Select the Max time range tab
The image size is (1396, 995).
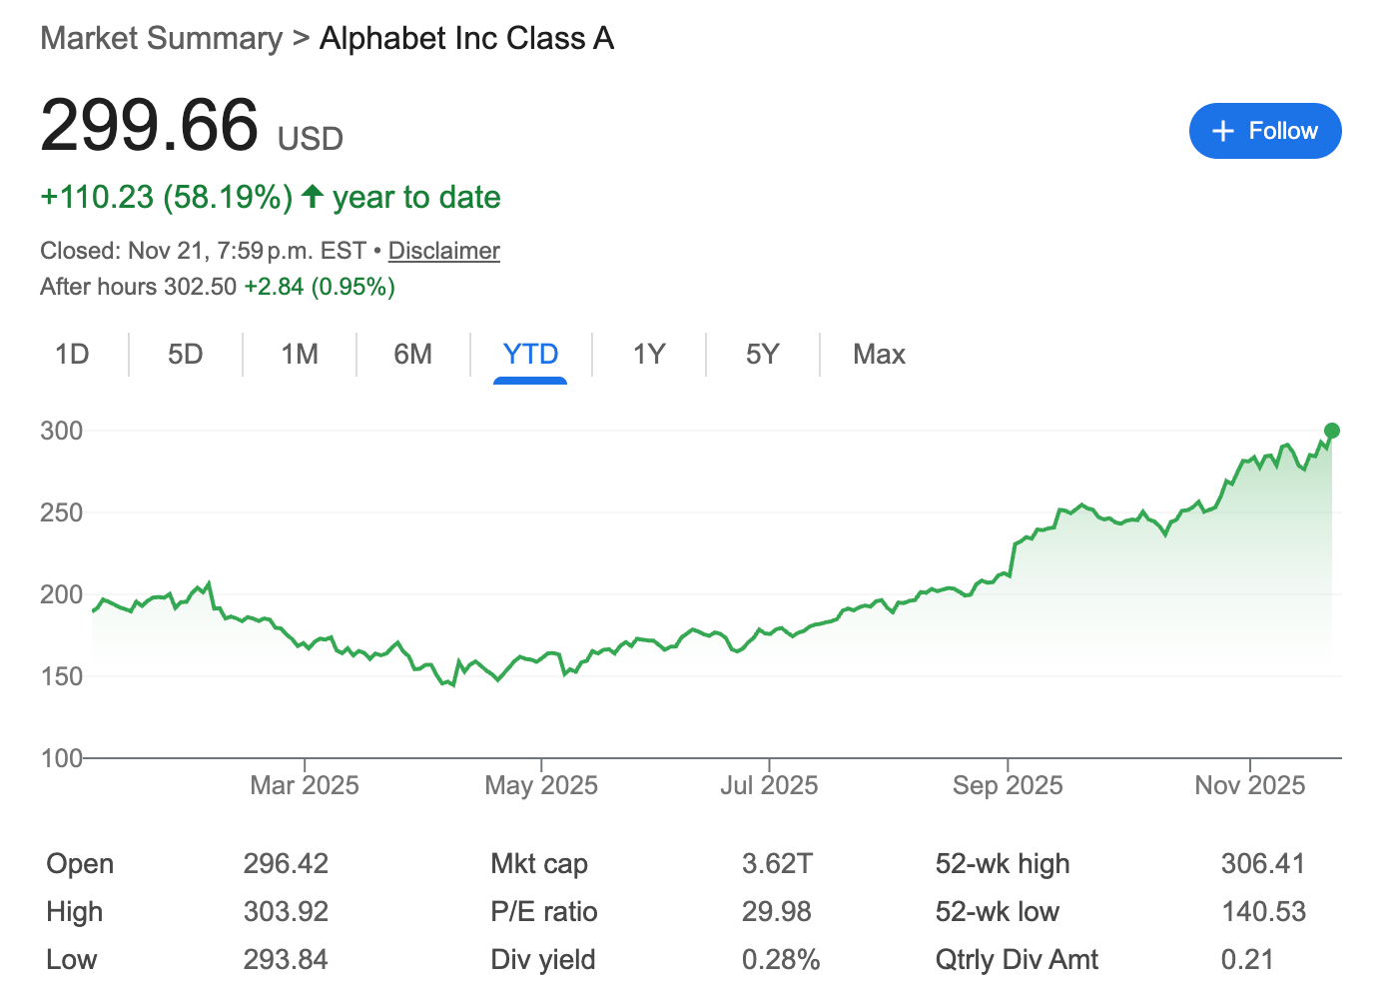pos(879,355)
